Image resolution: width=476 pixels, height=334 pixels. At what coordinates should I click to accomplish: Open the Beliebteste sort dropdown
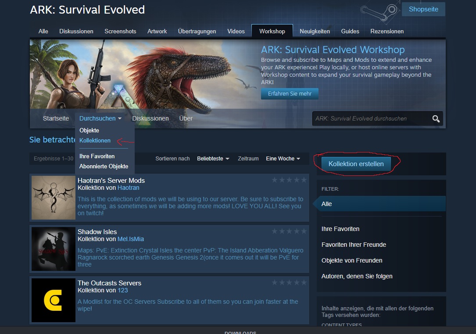coord(213,158)
